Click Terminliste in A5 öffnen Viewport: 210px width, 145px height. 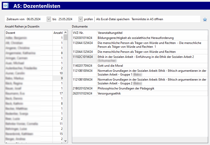point(147,19)
